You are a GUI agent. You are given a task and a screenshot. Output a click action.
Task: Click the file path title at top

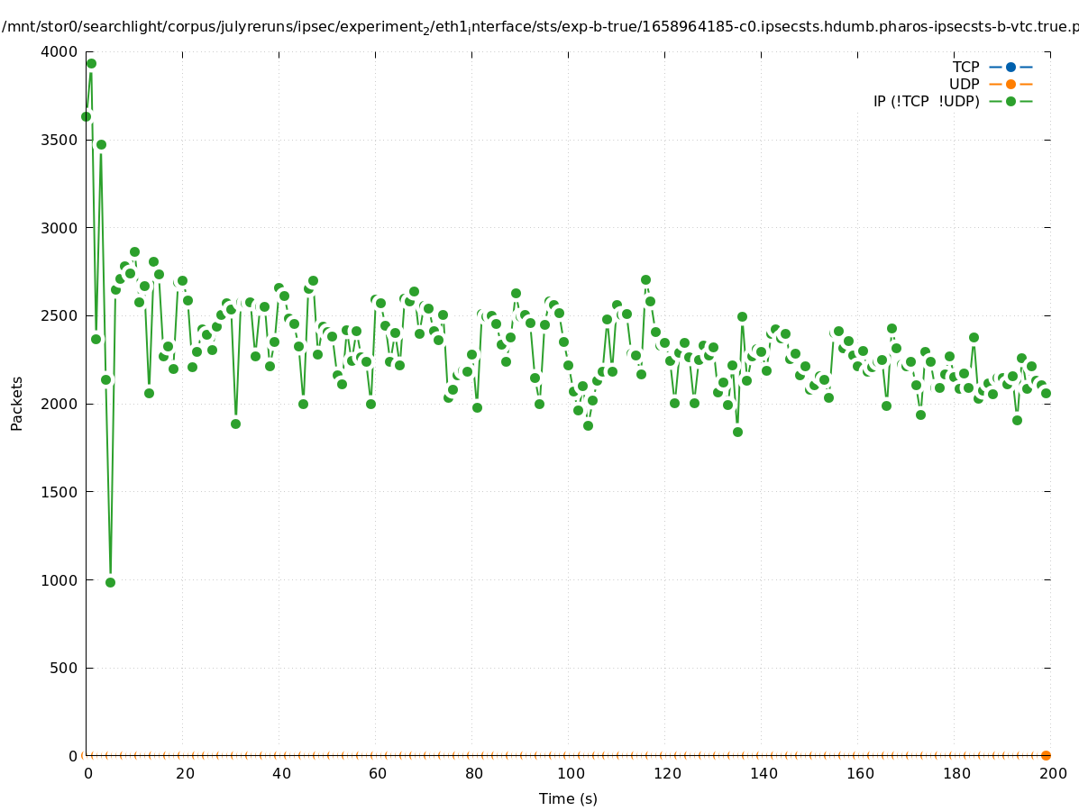539,27
